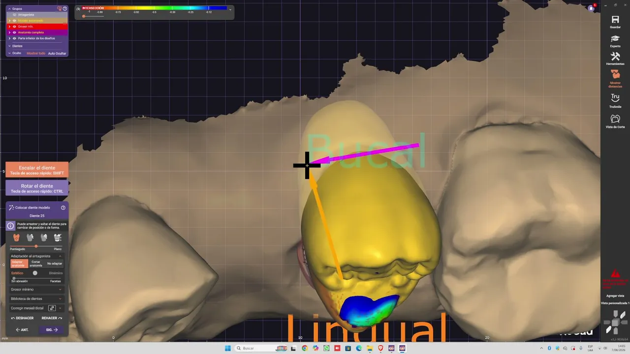Image resolution: width=630 pixels, height=354 pixels.
Task: Collapse Adaptación al antagonista section
Action: point(61,256)
